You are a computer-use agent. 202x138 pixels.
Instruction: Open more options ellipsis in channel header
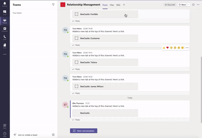point(198,5)
